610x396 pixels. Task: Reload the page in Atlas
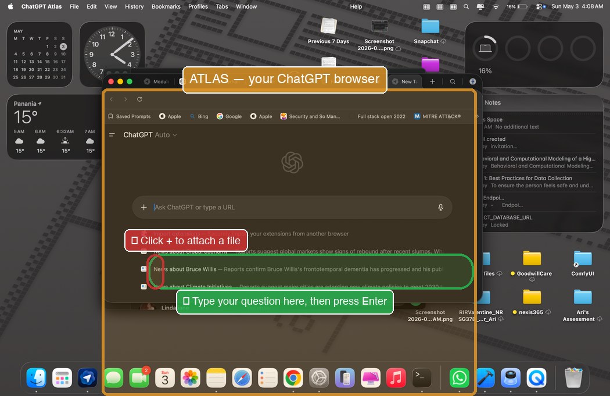click(x=139, y=99)
